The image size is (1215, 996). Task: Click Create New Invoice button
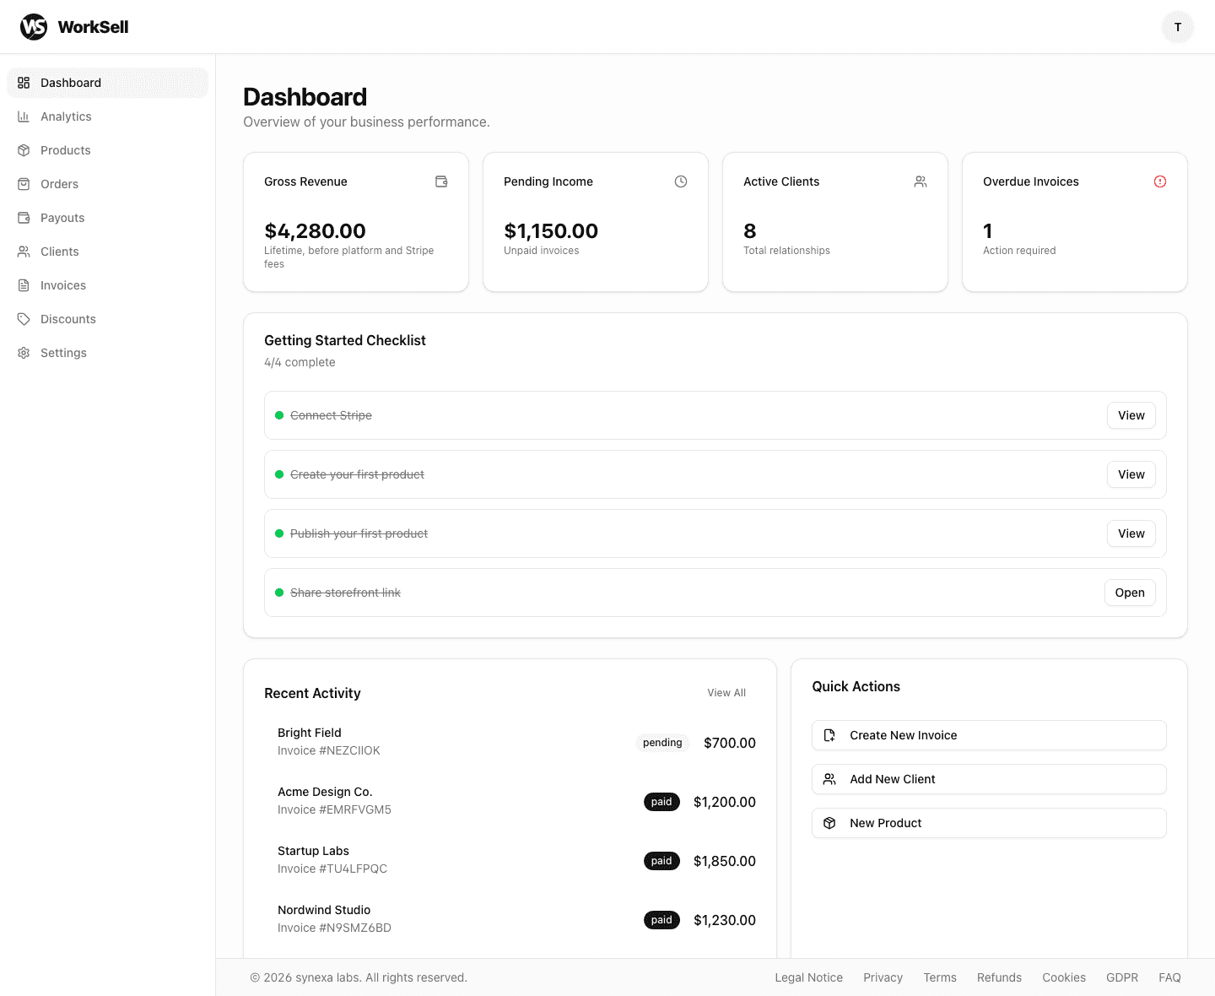(989, 735)
